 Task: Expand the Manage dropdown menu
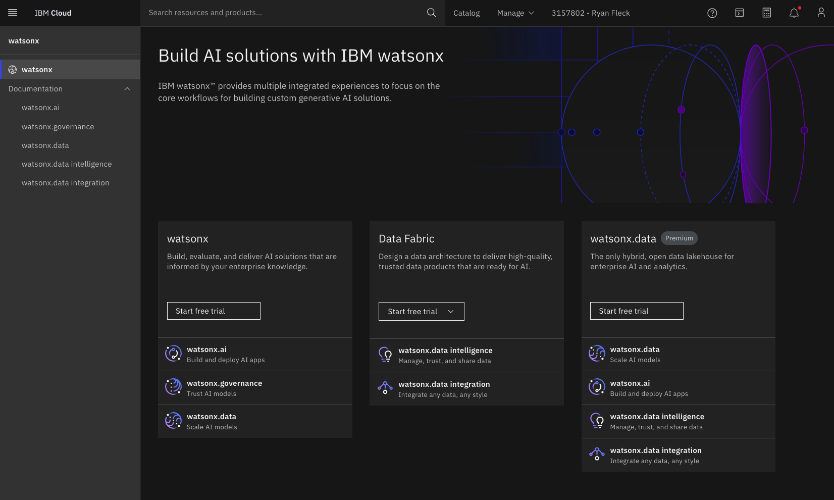pyautogui.click(x=515, y=13)
